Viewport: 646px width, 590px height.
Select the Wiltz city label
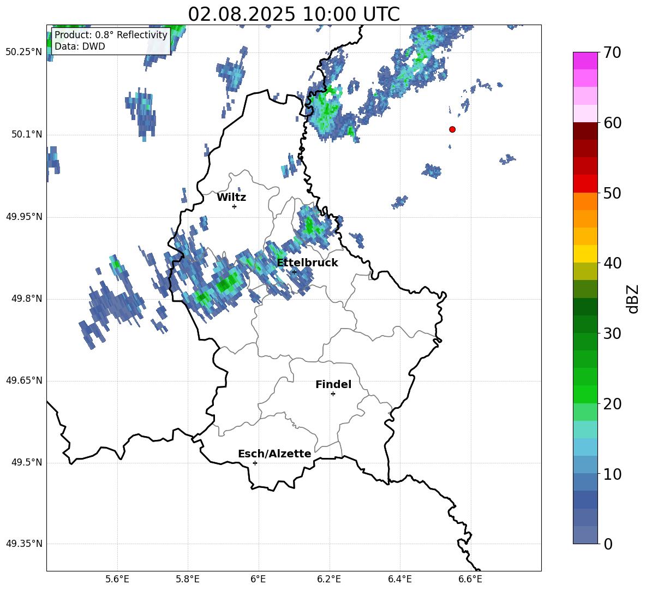pos(231,198)
